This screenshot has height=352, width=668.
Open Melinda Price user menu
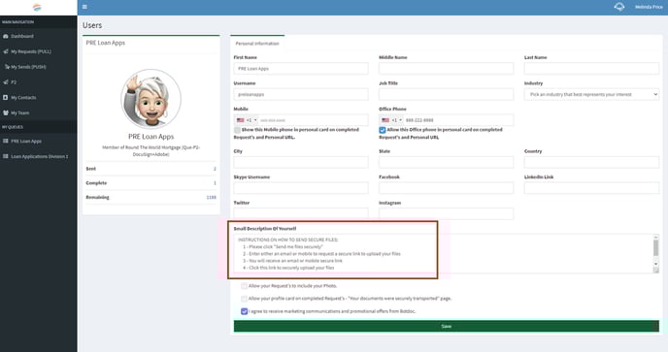(x=649, y=7)
